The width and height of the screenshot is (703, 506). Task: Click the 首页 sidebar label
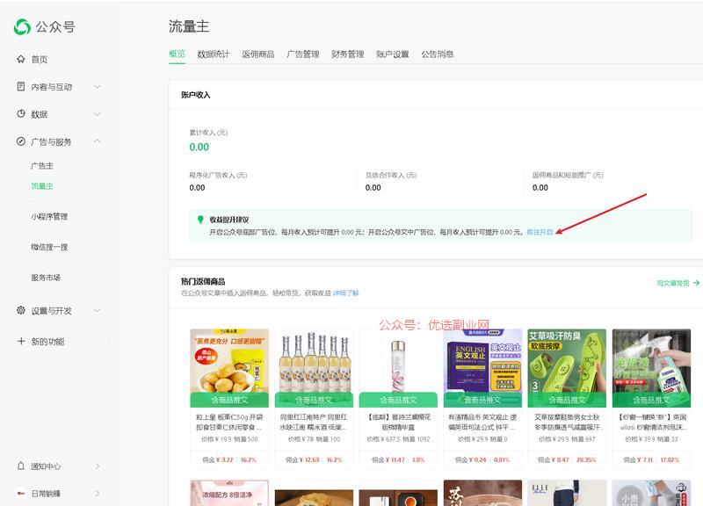(x=40, y=59)
